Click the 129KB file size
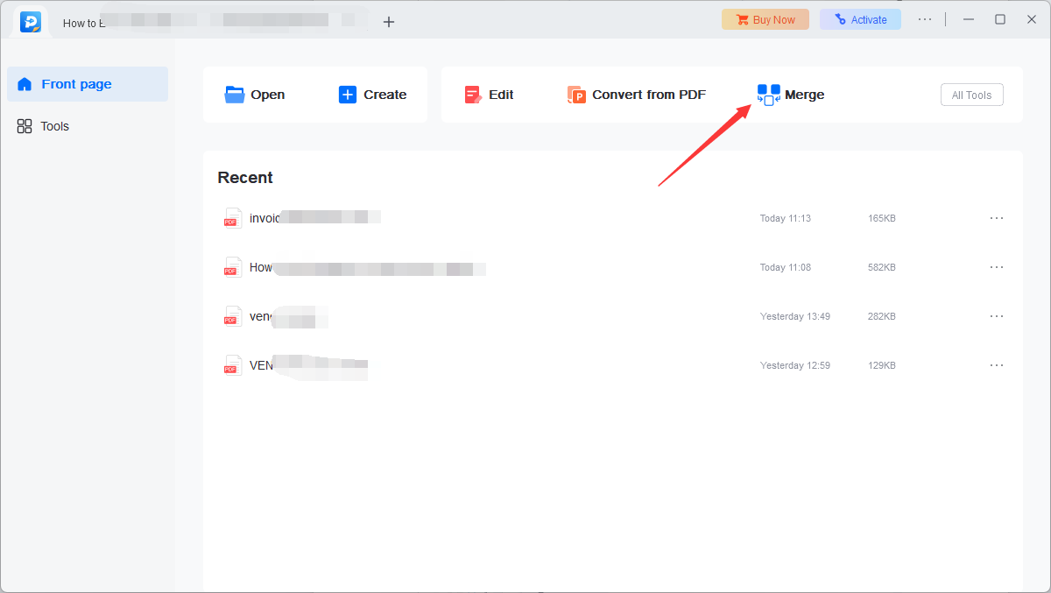The width and height of the screenshot is (1051, 593). pyautogui.click(x=882, y=365)
